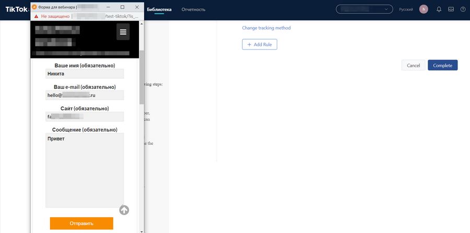
Task: Click the popup window favicon
Action: pyautogui.click(x=34, y=7)
